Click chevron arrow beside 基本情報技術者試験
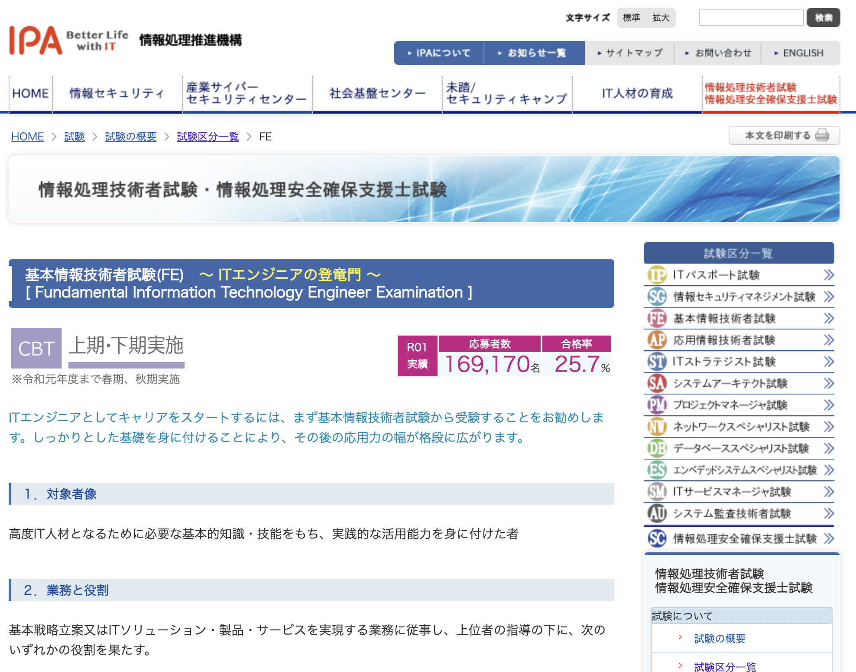The image size is (856, 672). 829,318
